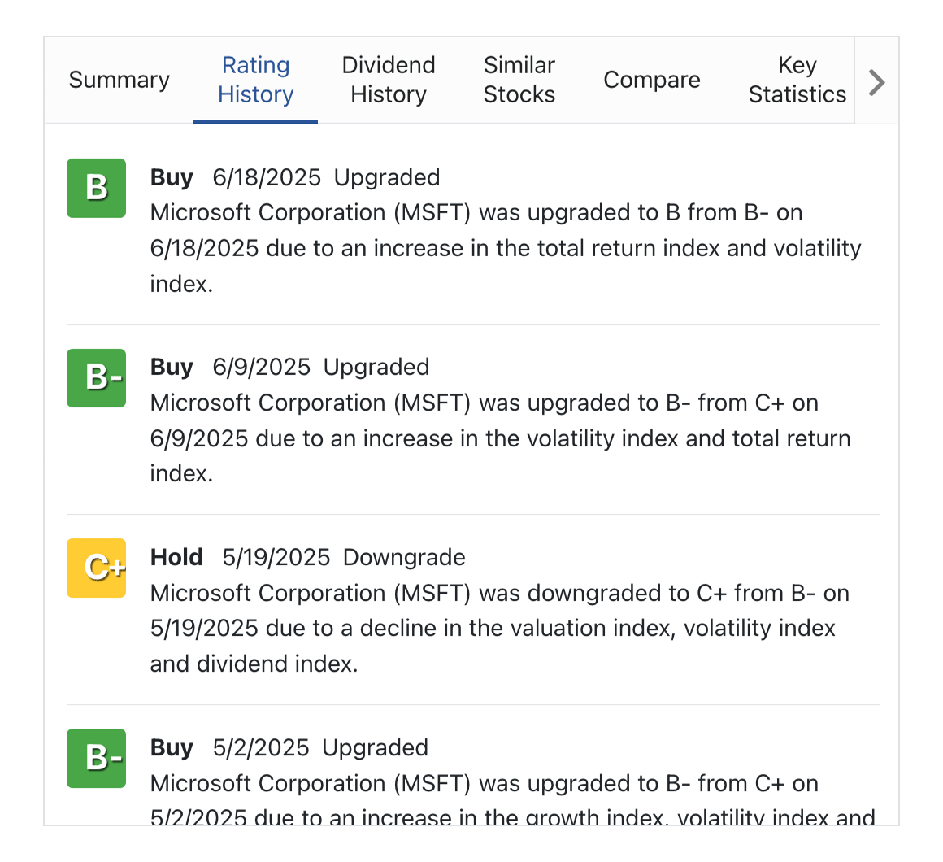Click the 6/18/2025 upgrade description paragraph
Viewport: 943px width, 862px height.
pyautogui.click(x=504, y=248)
